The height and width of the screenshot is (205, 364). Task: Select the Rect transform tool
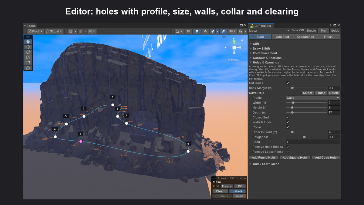[x=28, y=63]
